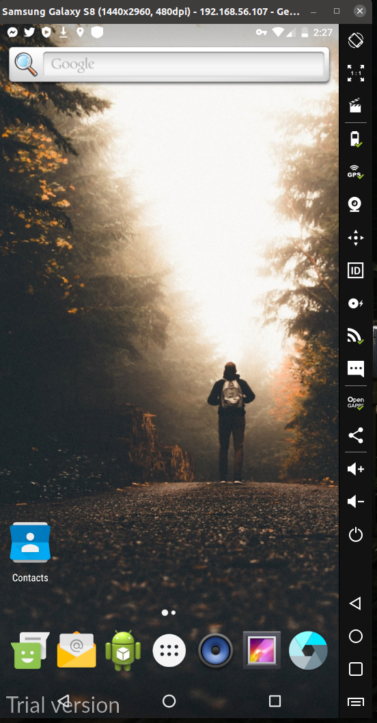Launch the Messaging app in dock
This screenshot has width=377, height=723.
(x=30, y=651)
